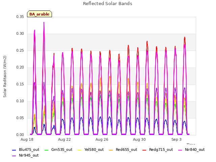Click the Aug 26 x-axis tick label

[102, 139]
